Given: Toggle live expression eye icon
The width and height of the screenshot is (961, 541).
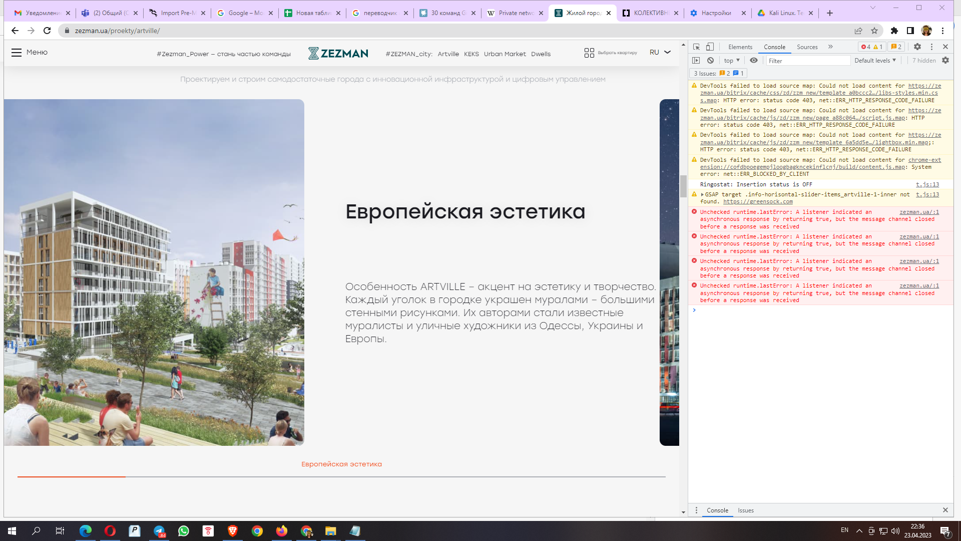Looking at the screenshot, I should 754,60.
